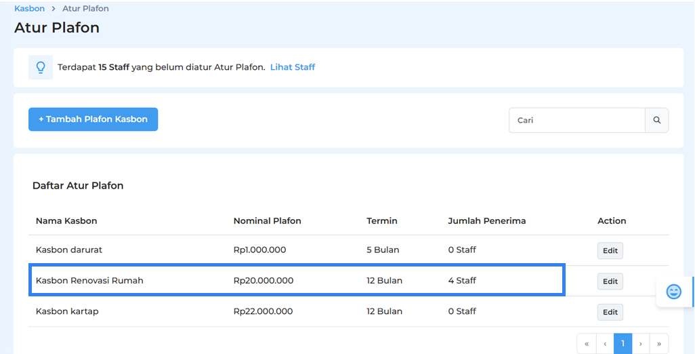The width and height of the screenshot is (695, 354).
Task: Click the lightbulb info icon
Action: coord(41,67)
